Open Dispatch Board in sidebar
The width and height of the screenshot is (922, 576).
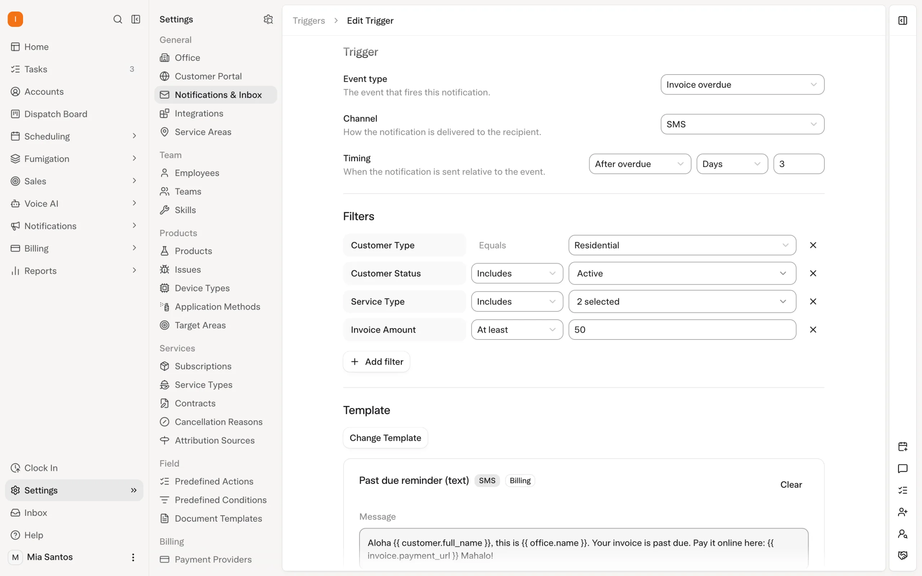(x=74, y=114)
